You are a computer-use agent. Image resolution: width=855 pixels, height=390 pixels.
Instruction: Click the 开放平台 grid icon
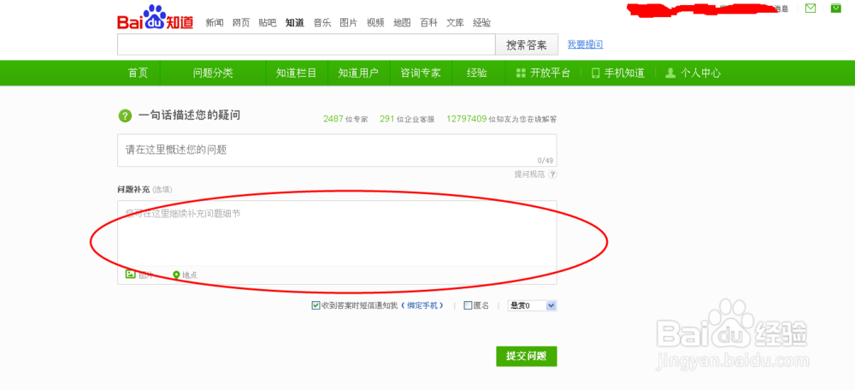click(520, 73)
